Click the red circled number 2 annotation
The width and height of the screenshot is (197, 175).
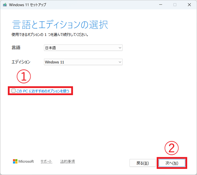point(172,148)
